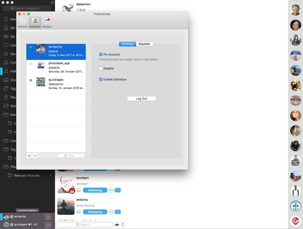The width and height of the screenshot is (303, 229).
Task: Open the daiaomori username at top
Action: tap(83, 4)
